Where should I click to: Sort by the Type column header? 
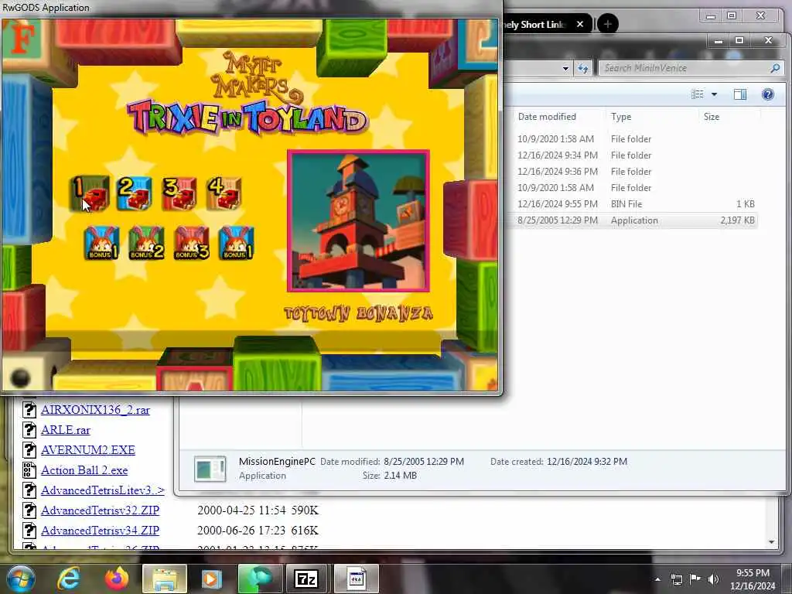point(621,117)
